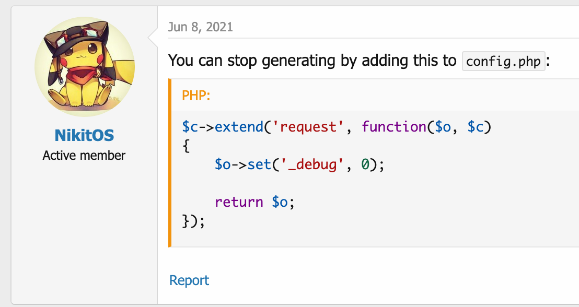Click the purple function keyword
The width and height of the screenshot is (579, 307).
pyautogui.click(x=394, y=127)
